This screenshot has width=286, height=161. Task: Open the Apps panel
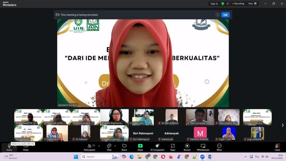(173, 147)
